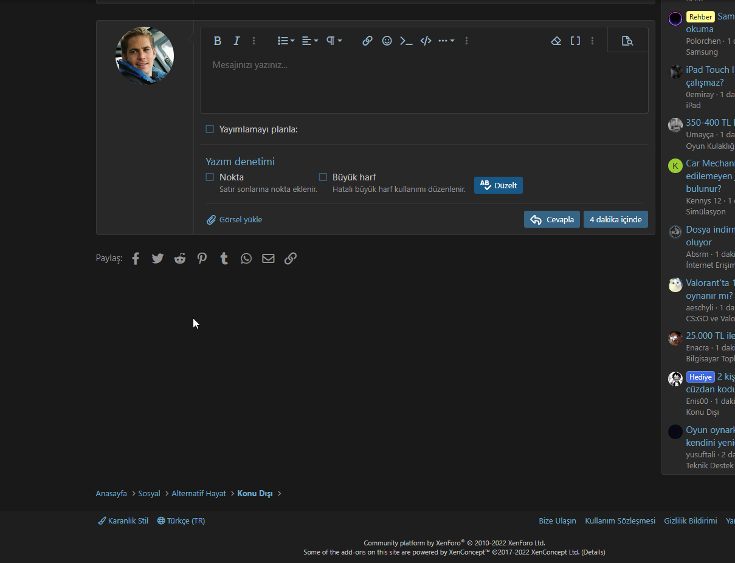Click the Rehber tag in sidebar
The image size is (735, 563).
(700, 17)
